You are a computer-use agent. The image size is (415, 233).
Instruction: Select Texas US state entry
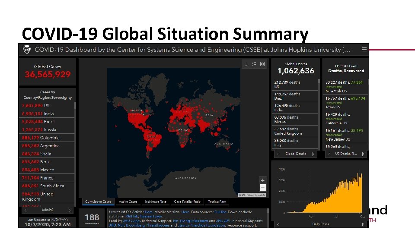point(345,103)
